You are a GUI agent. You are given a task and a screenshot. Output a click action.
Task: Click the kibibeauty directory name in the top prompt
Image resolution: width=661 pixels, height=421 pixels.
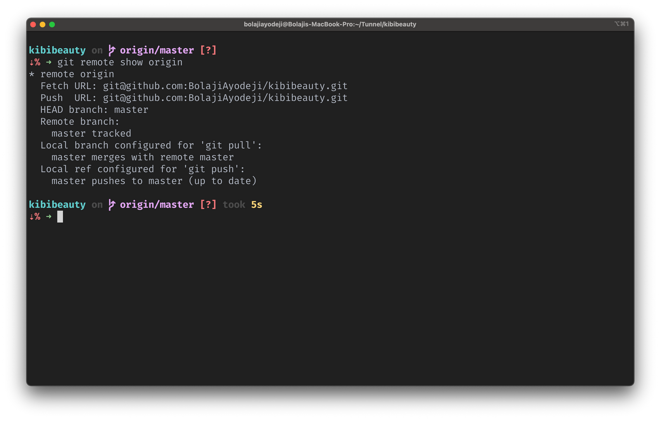point(57,50)
